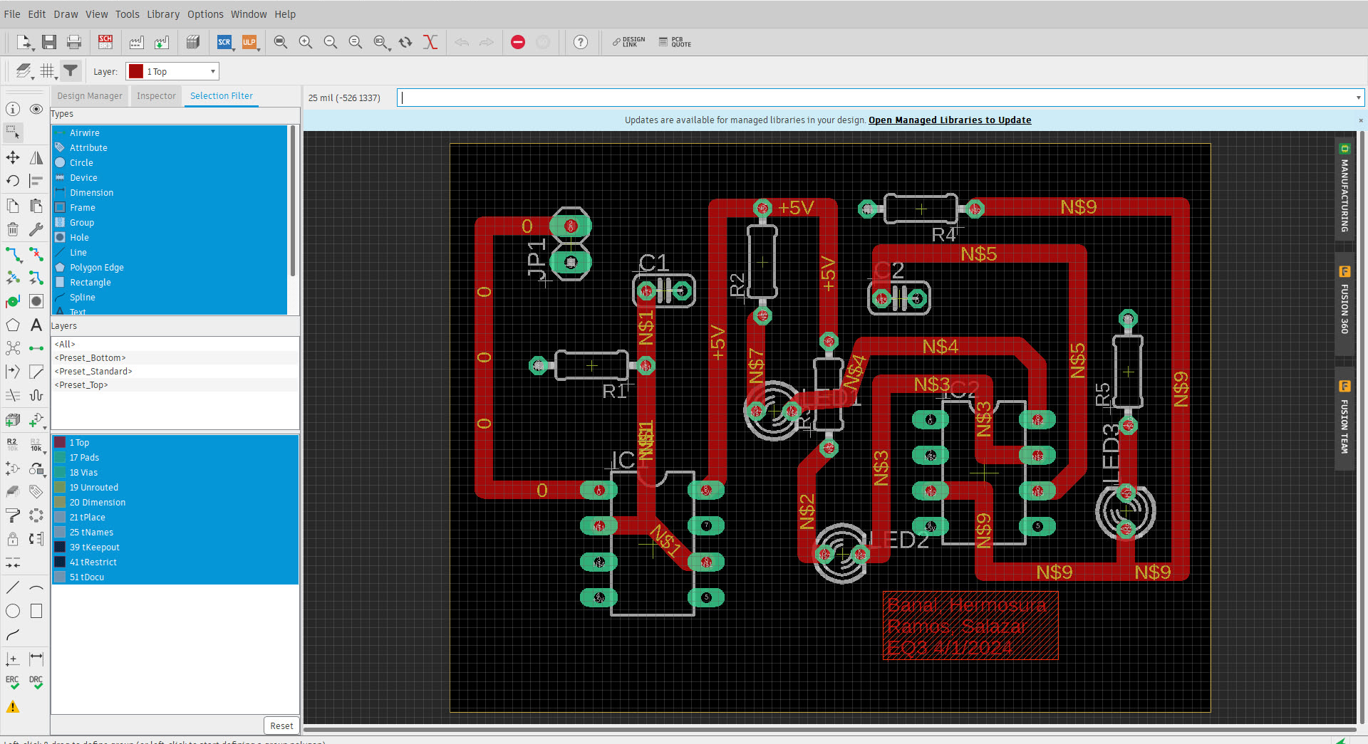Screen dimensions: 1368x744
Task: Click the Zoom in magnifier icon
Action: click(x=306, y=42)
